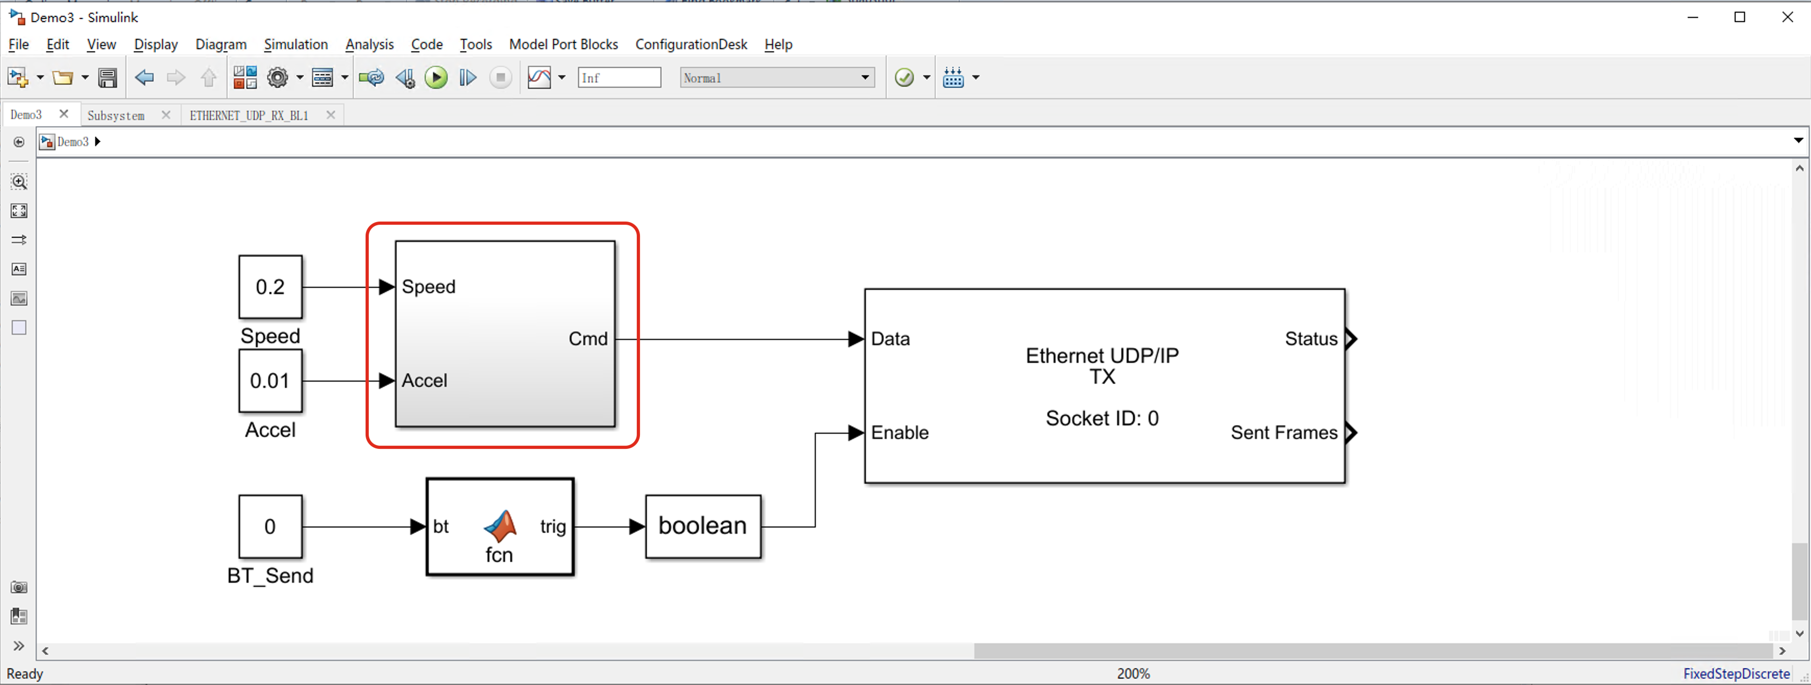Open the Simulation menu
Viewport: 1811px width, 685px height.
(x=295, y=44)
